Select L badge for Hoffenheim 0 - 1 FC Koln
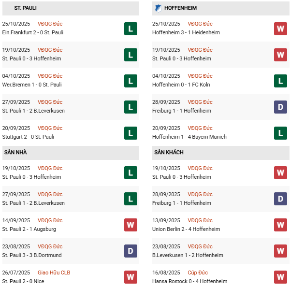 click(x=280, y=81)
